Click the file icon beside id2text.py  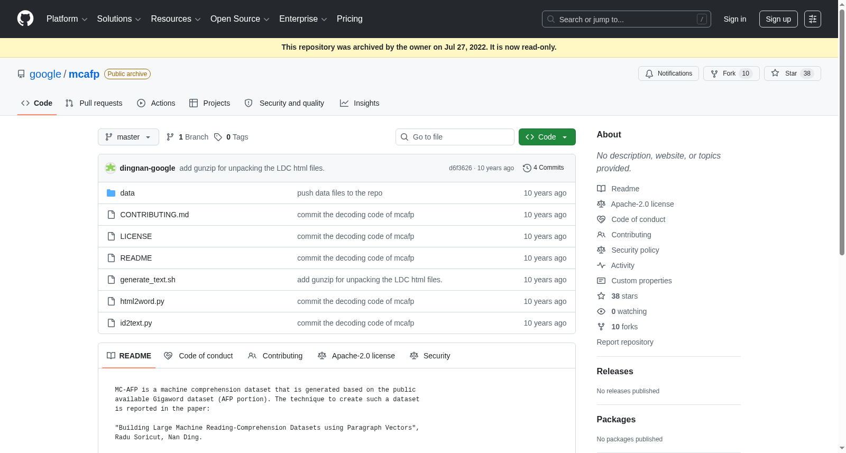111,323
